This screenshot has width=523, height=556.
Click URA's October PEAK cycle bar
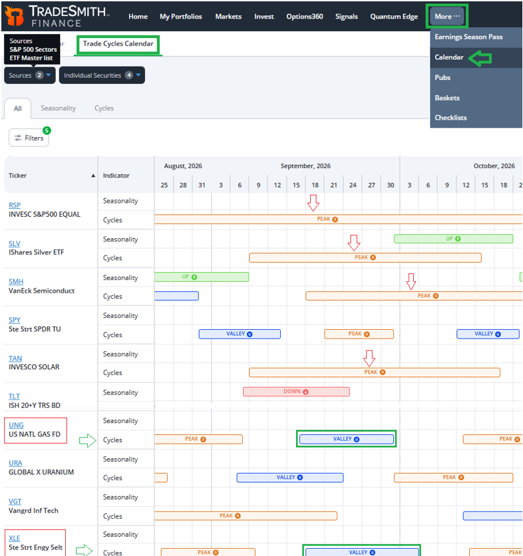click(x=453, y=478)
